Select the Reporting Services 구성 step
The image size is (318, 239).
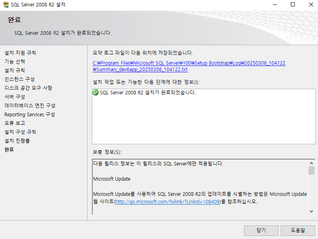30,114
